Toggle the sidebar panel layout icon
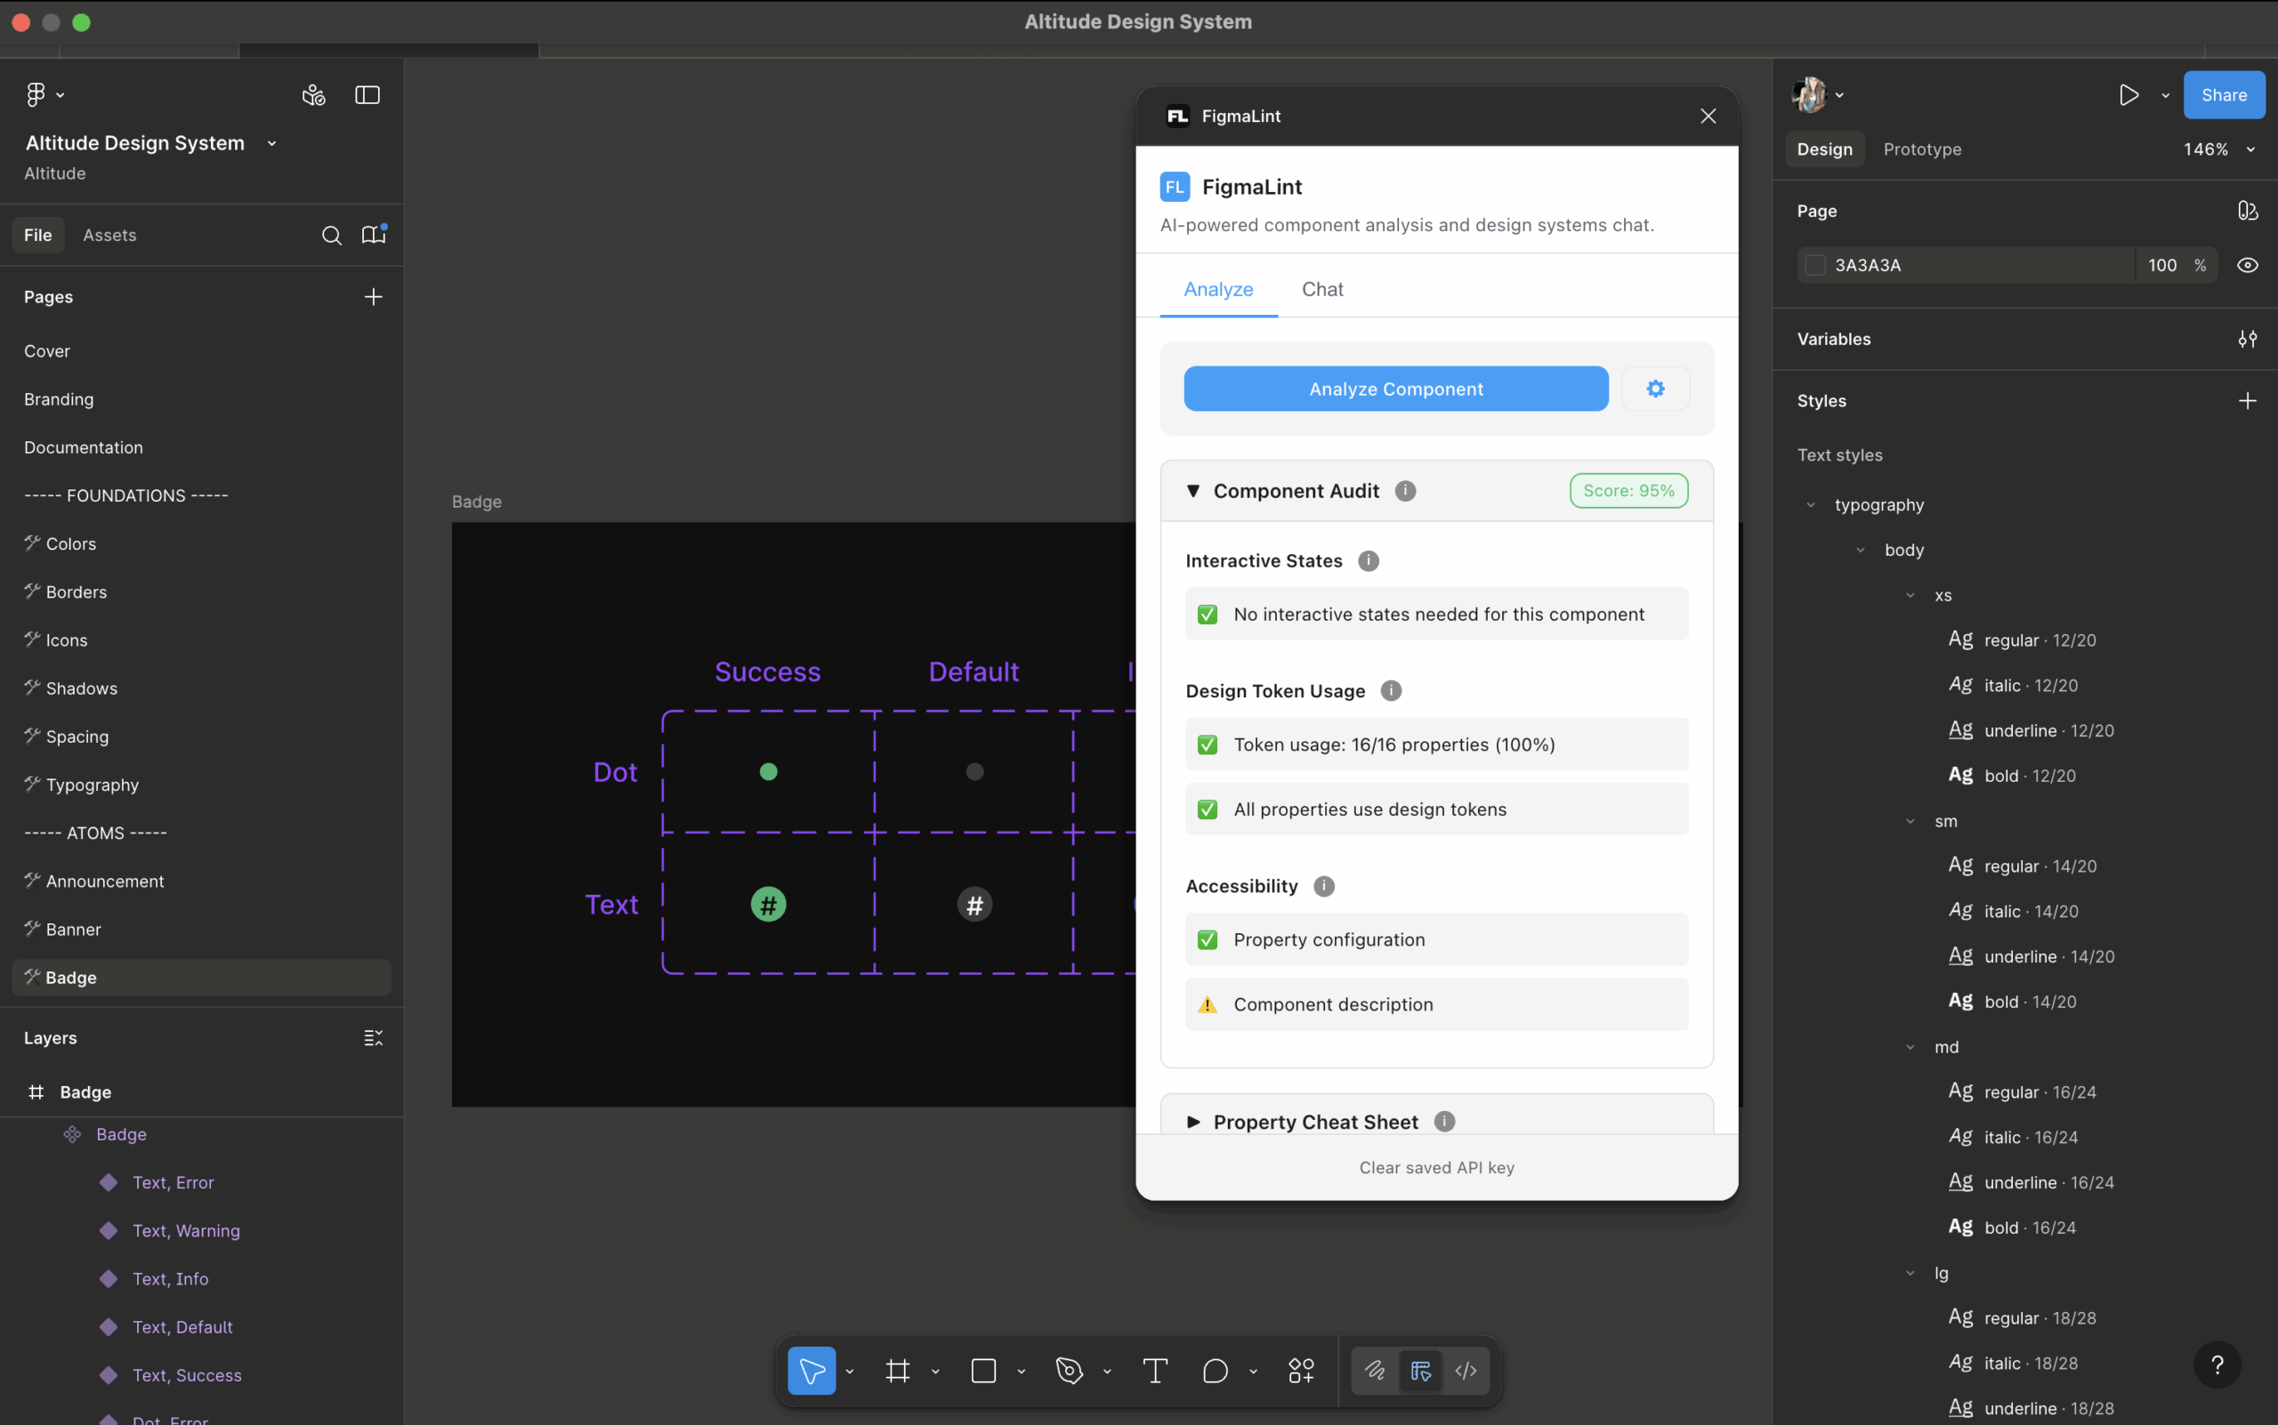The width and height of the screenshot is (2278, 1425). click(x=367, y=95)
